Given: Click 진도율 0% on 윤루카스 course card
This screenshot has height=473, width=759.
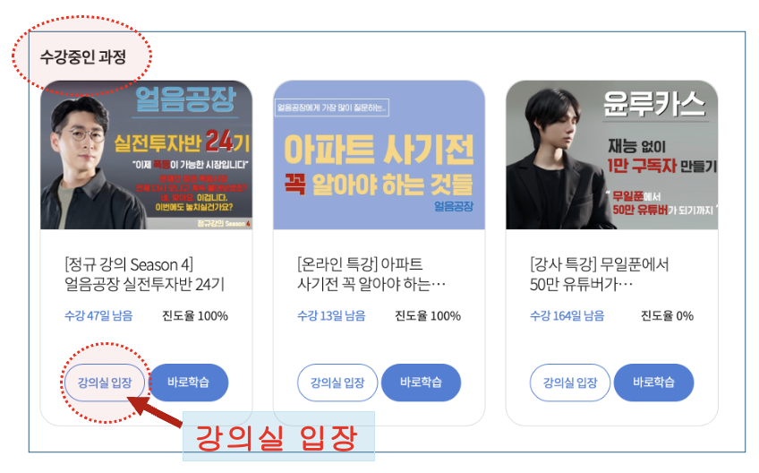Looking at the screenshot, I should tap(667, 316).
